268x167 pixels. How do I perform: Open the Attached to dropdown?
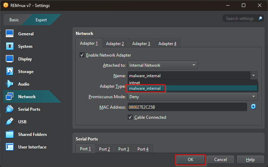click(163, 65)
